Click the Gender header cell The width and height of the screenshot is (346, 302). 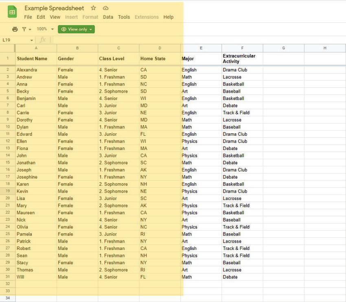coord(77,59)
